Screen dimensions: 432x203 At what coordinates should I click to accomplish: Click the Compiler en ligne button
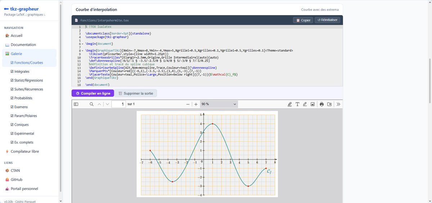click(x=93, y=93)
